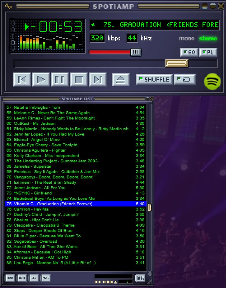Skip to next track button
The image size is (226, 288).
point(98,80)
